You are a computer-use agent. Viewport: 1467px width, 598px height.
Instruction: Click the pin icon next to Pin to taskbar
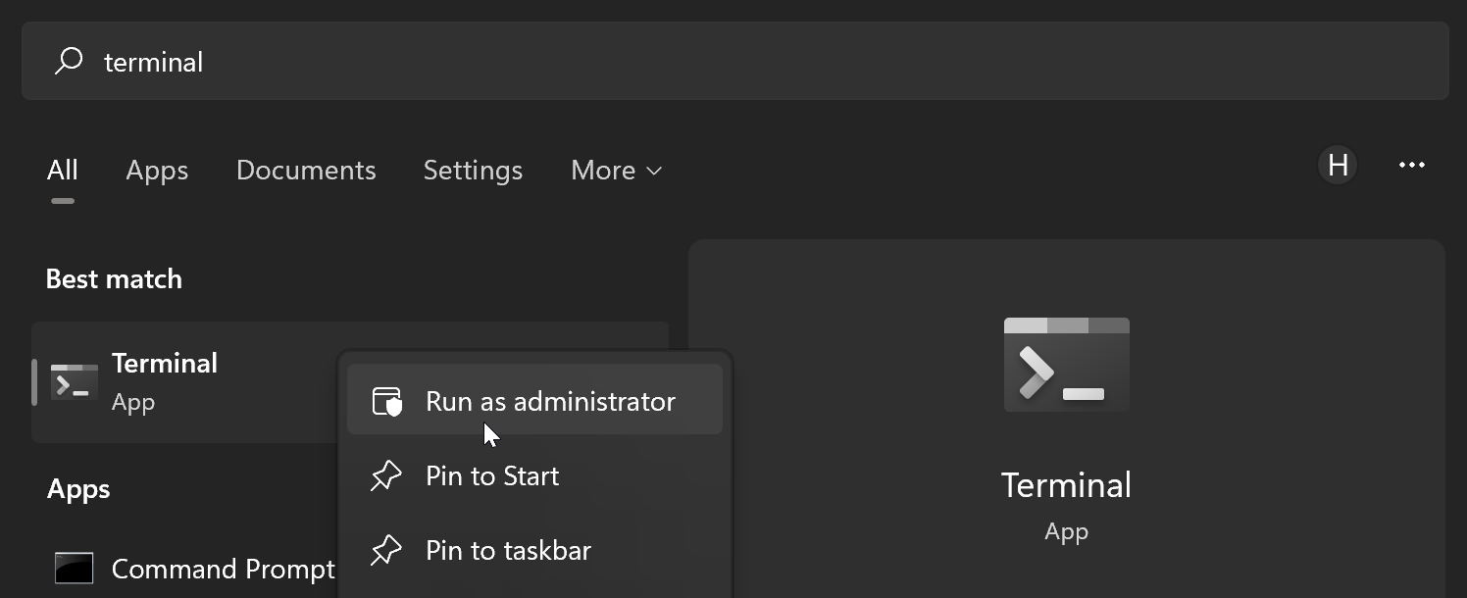click(385, 550)
